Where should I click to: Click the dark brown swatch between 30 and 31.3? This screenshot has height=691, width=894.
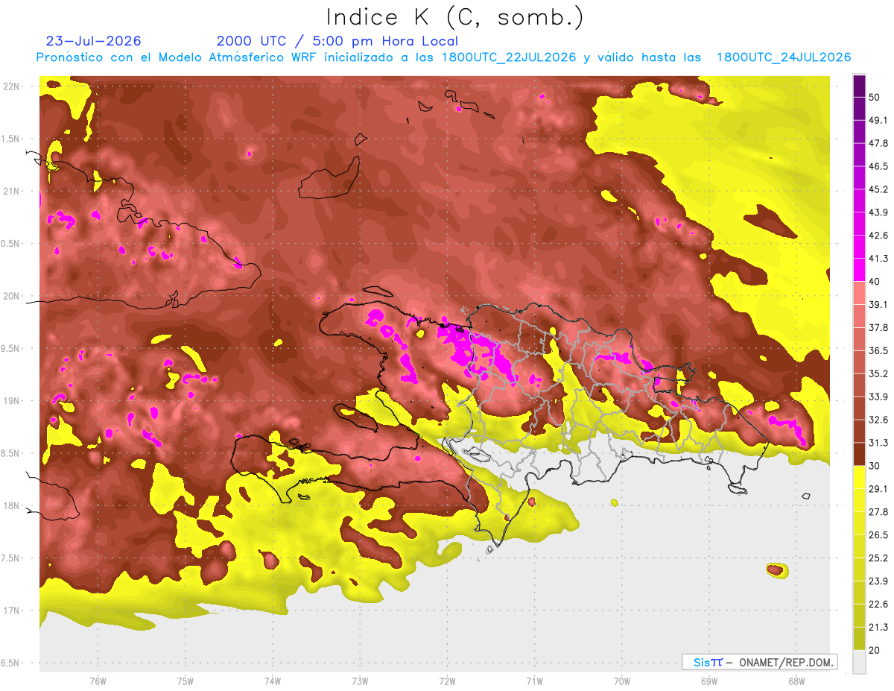[x=860, y=454]
